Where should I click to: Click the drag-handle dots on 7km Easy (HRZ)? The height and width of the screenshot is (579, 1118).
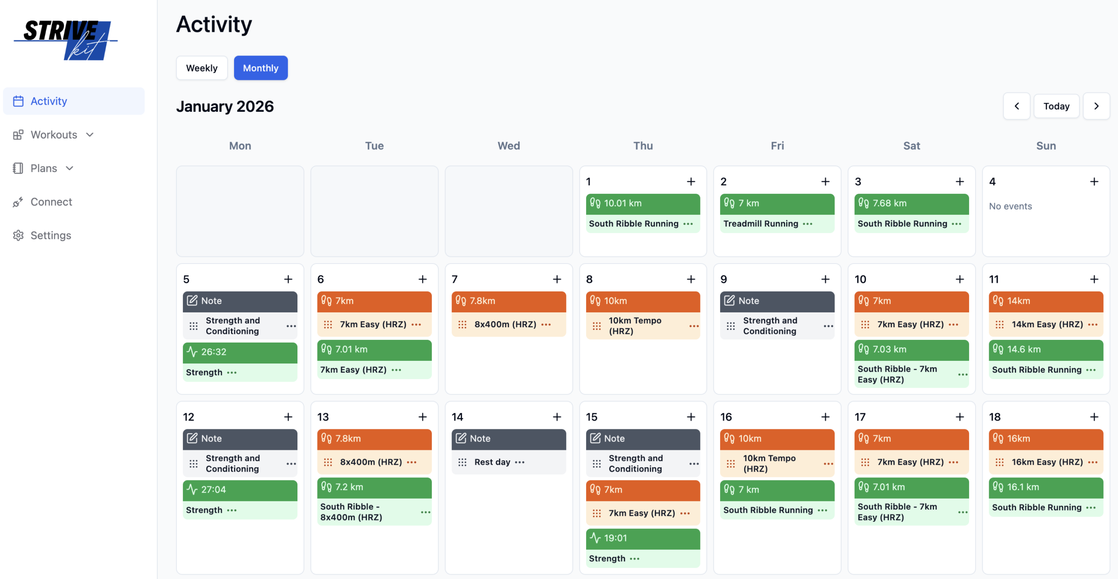(328, 324)
